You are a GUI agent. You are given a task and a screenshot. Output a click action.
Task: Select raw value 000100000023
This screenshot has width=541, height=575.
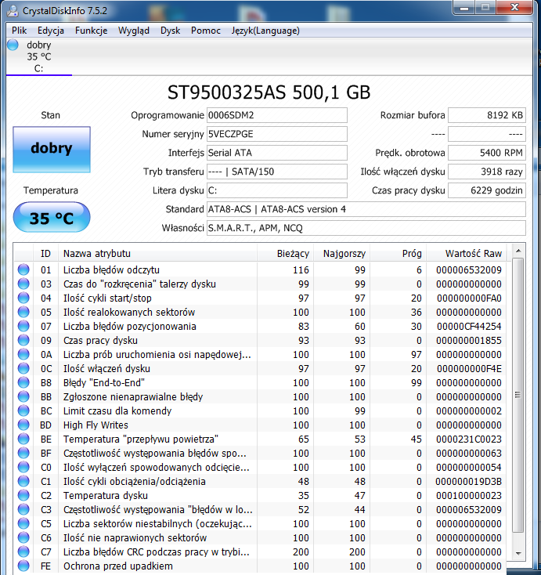click(x=469, y=496)
